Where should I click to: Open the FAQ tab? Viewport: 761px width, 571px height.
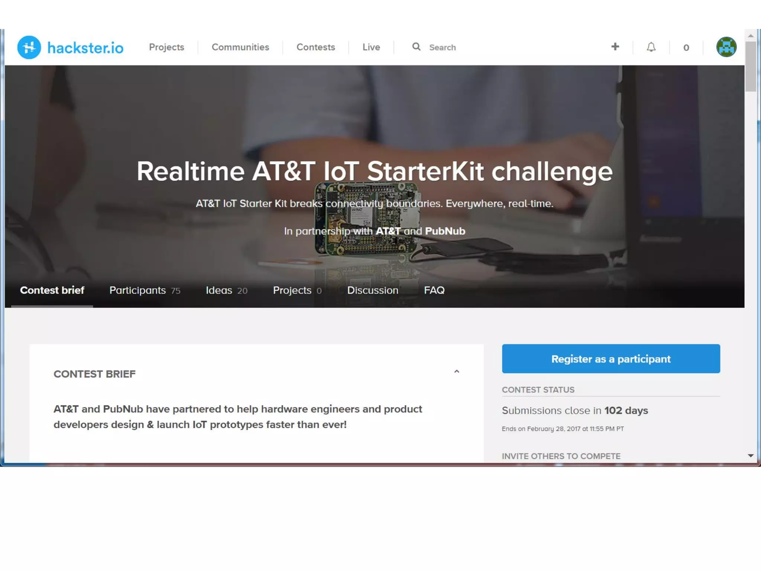pyautogui.click(x=434, y=290)
